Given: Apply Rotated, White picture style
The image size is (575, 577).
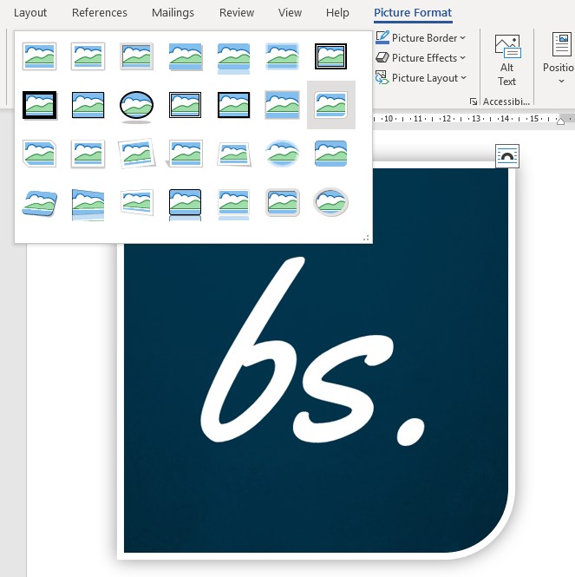Looking at the screenshot, I should click(x=136, y=154).
